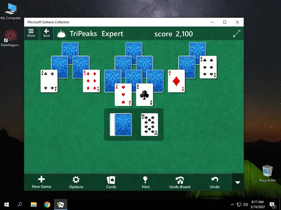This screenshot has height=210, width=281.
Task: Request a Hint with the lightbulb
Action: (x=145, y=182)
